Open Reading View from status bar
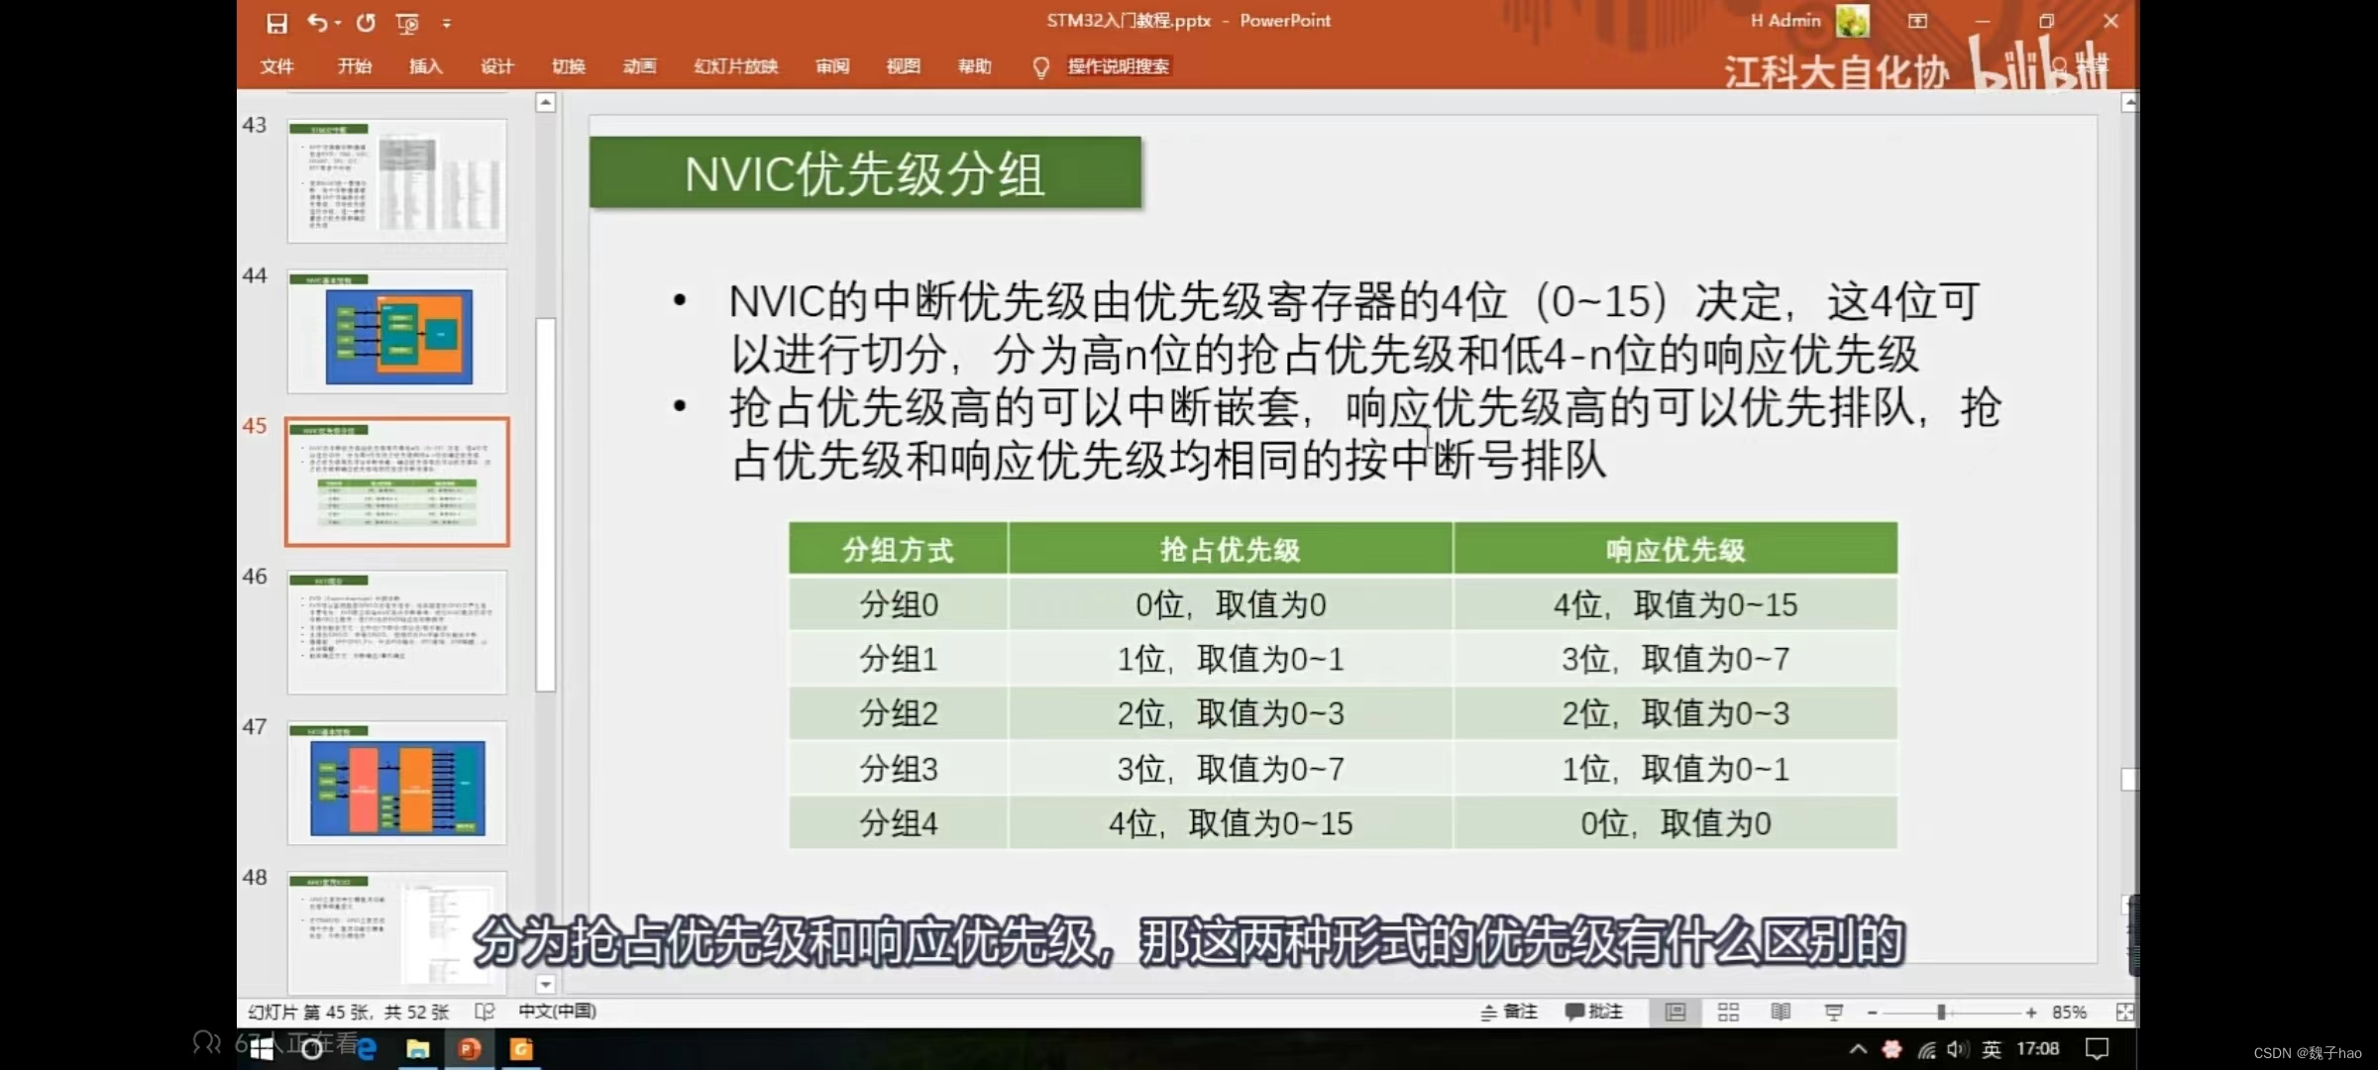 (1781, 1012)
